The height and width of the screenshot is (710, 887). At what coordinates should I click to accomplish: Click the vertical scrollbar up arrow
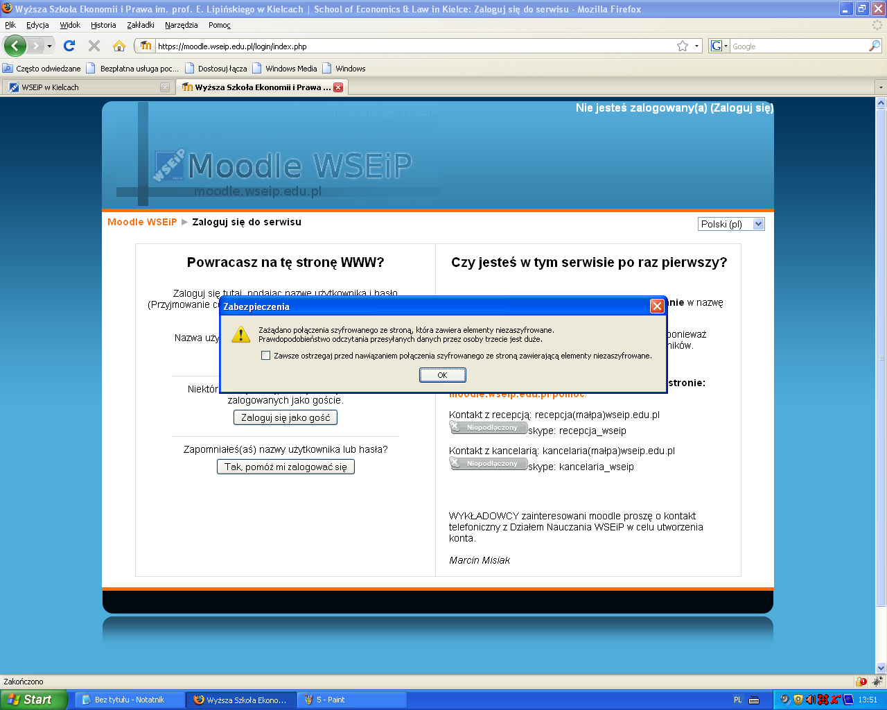click(881, 103)
